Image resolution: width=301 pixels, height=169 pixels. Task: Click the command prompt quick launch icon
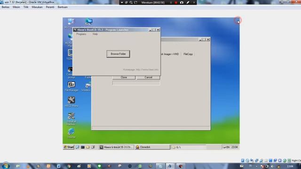click(83, 147)
